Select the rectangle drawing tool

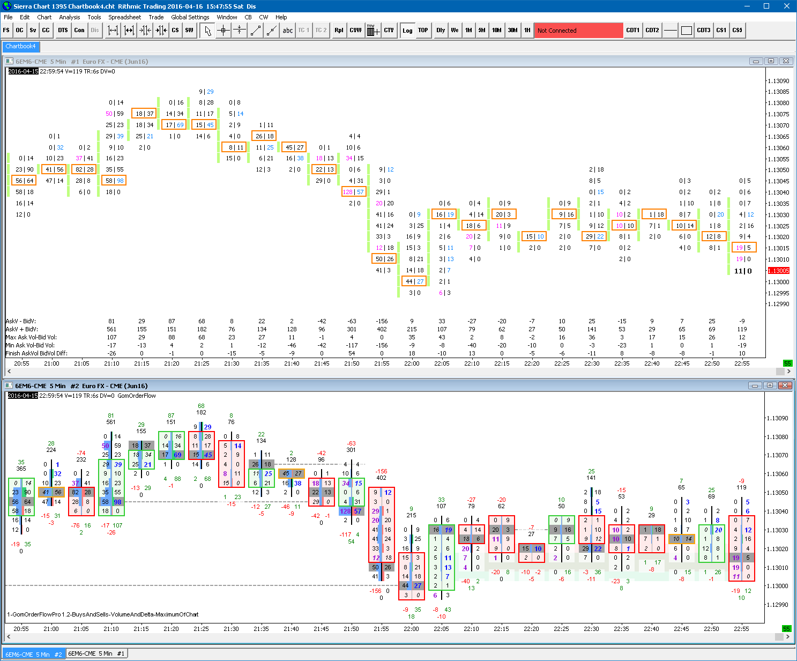click(686, 31)
